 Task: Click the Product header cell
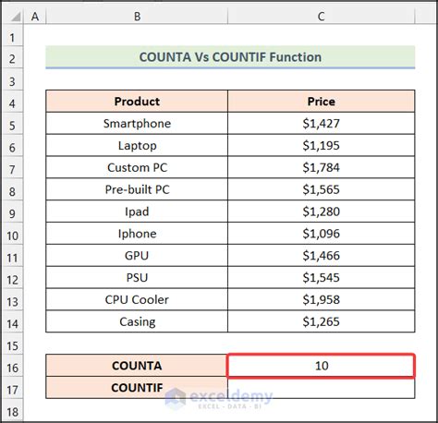coord(137,102)
